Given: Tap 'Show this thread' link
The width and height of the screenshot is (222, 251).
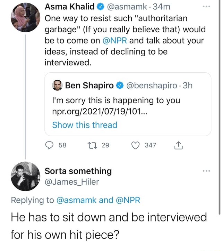Looking at the screenshot, I should tap(85, 125).
